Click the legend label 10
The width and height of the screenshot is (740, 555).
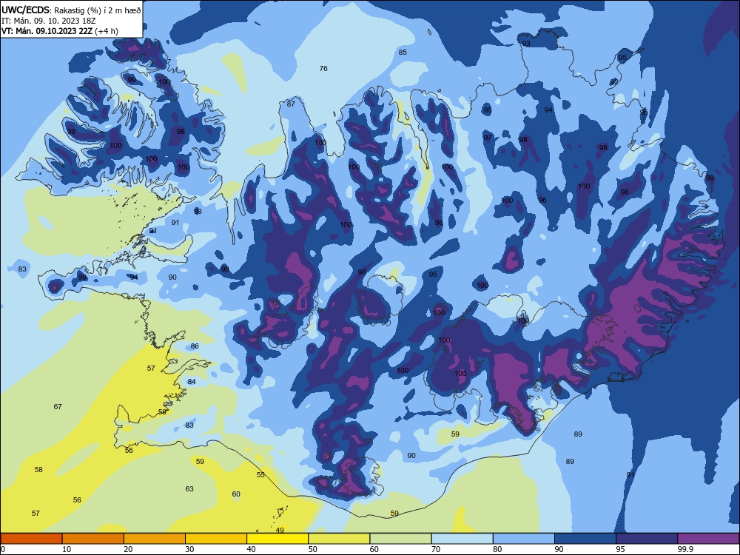pyautogui.click(x=67, y=549)
